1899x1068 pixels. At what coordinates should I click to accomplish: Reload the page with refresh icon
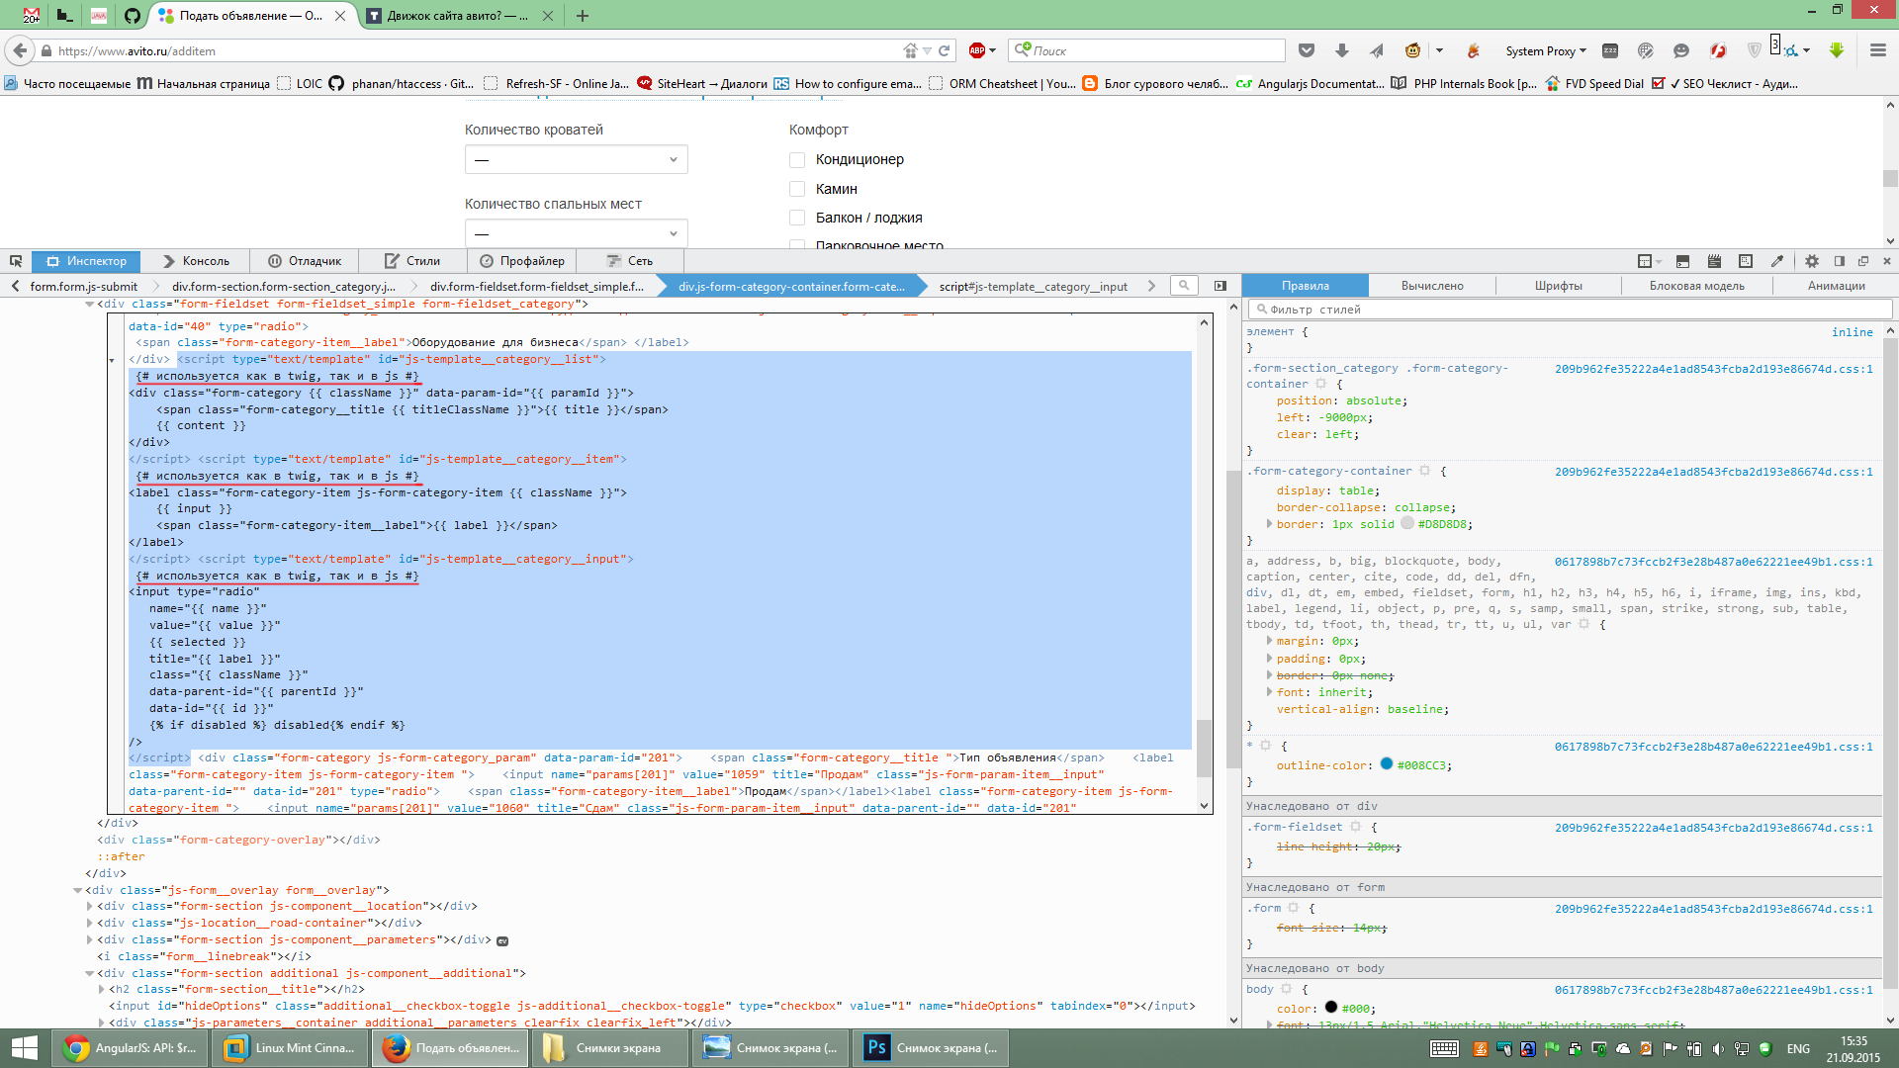(945, 50)
